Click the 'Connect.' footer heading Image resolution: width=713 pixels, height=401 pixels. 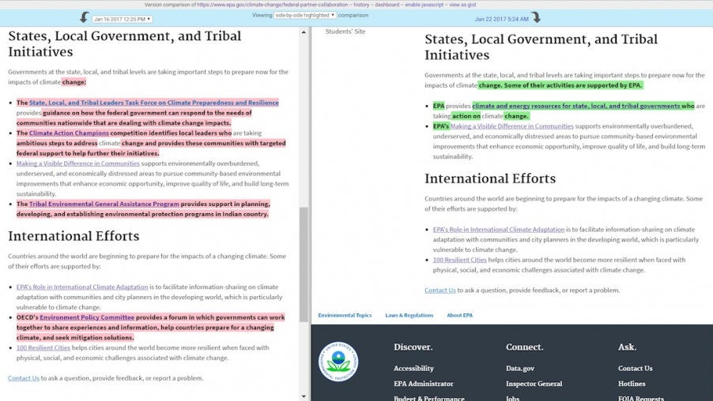524,347
